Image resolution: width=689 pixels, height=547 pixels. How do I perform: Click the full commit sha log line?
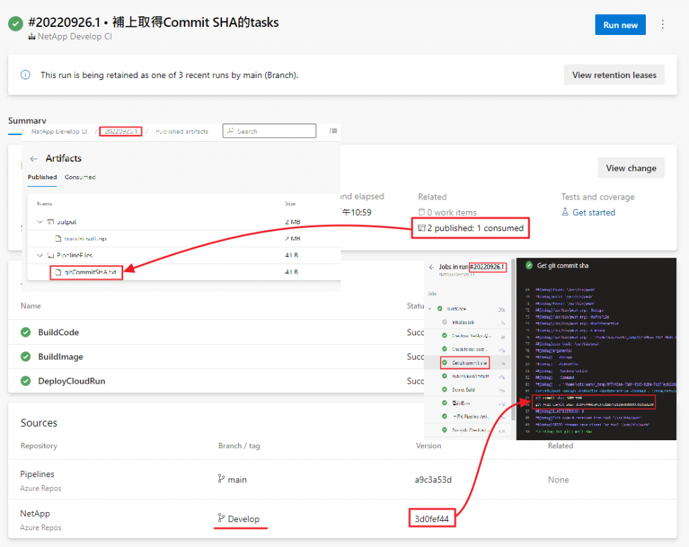pyautogui.click(x=594, y=405)
